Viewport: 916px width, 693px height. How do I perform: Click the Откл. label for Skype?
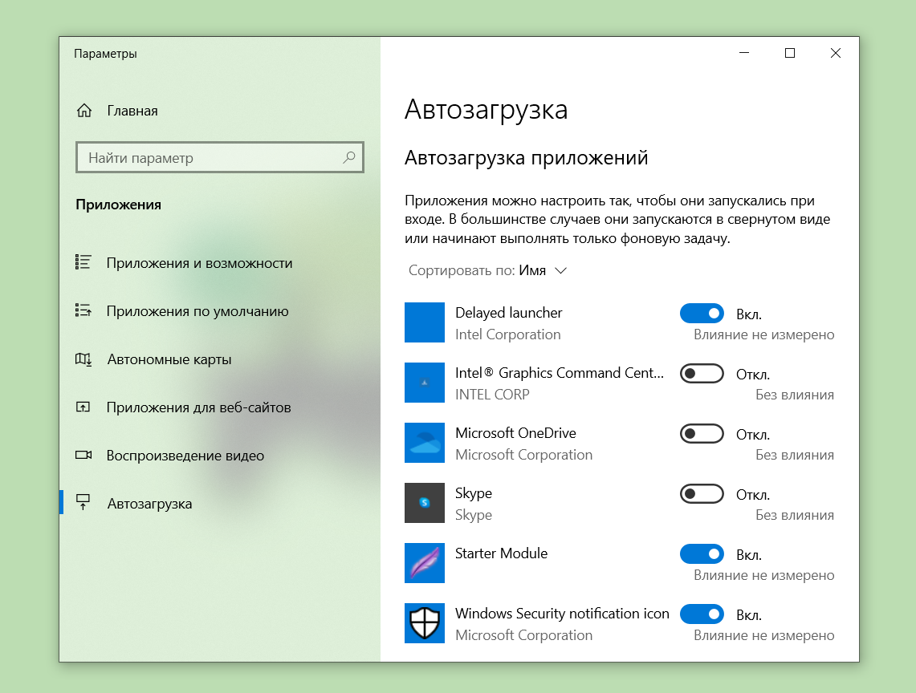[x=752, y=495]
